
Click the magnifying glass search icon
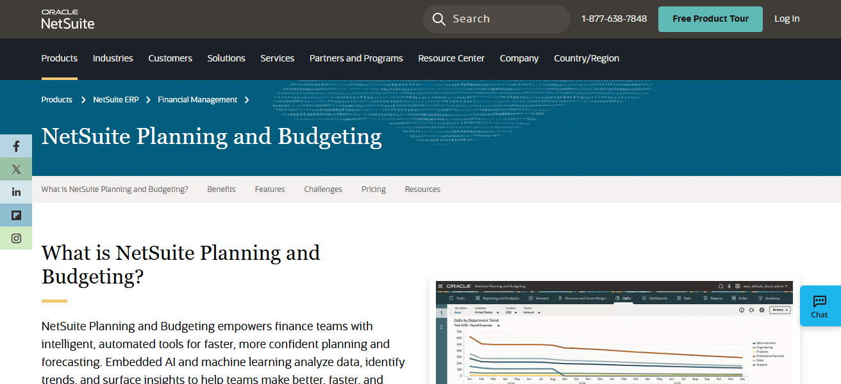[x=439, y=19]
